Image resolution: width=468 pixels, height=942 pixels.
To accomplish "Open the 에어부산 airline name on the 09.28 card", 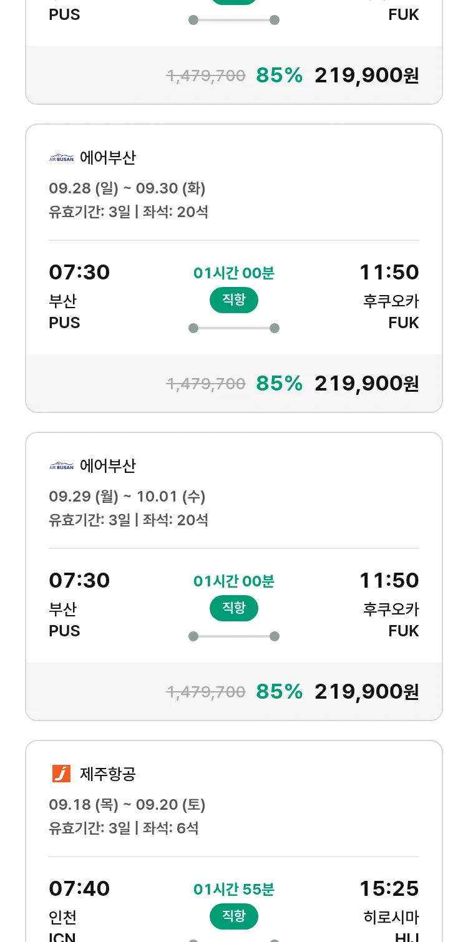I will point(108,158).
